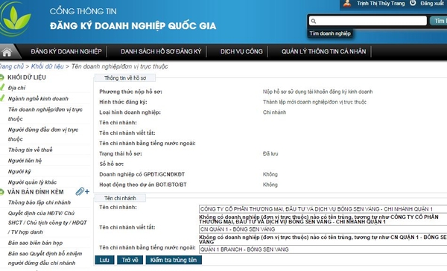Image resolution: width=447 pixels, height=271 pixels.
Task: Collapse the VĂN BẢN ĐÍNH KÈM section icon
Action: (x=1, y=192)
